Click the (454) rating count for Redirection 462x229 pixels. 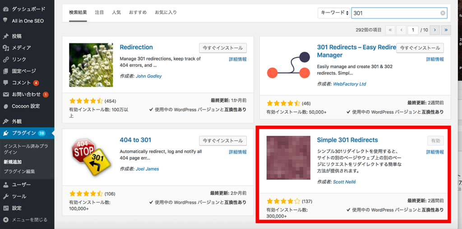coord(110,101)
